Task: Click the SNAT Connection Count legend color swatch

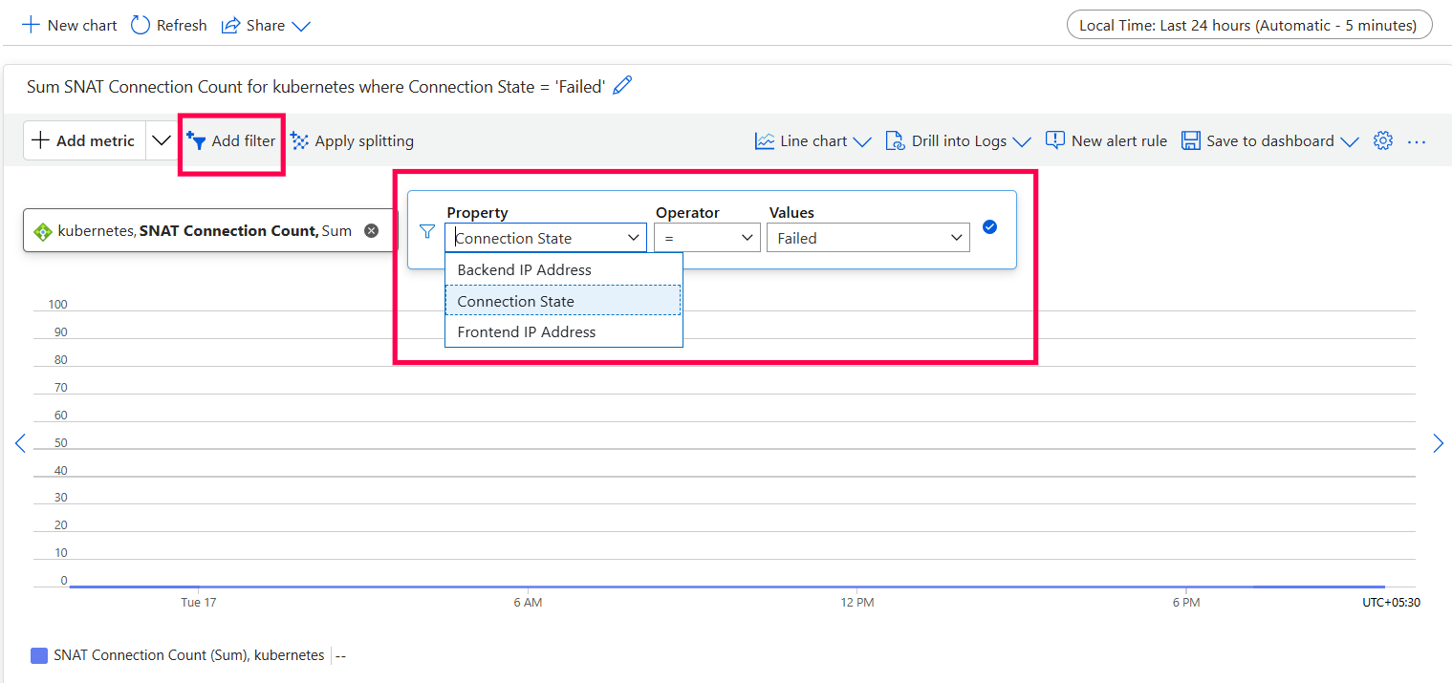Action: (39, 655)
